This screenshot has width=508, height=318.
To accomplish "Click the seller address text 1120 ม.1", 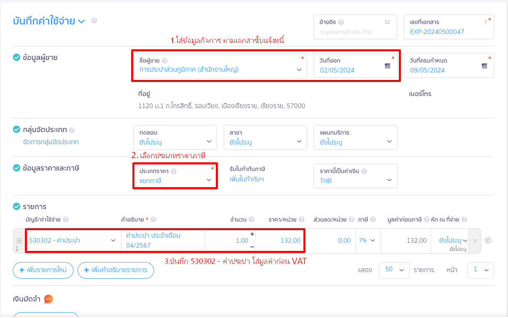I will pyautogui.click(x=222, y=106).
